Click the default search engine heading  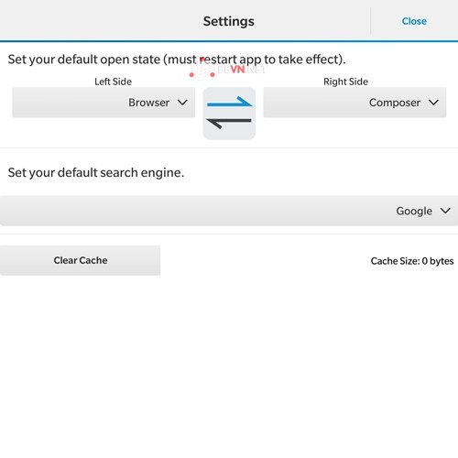(96, 173)
